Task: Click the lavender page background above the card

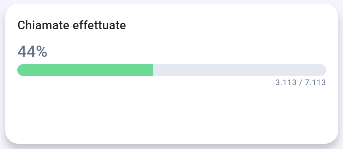Action: [x=171, y=1]
